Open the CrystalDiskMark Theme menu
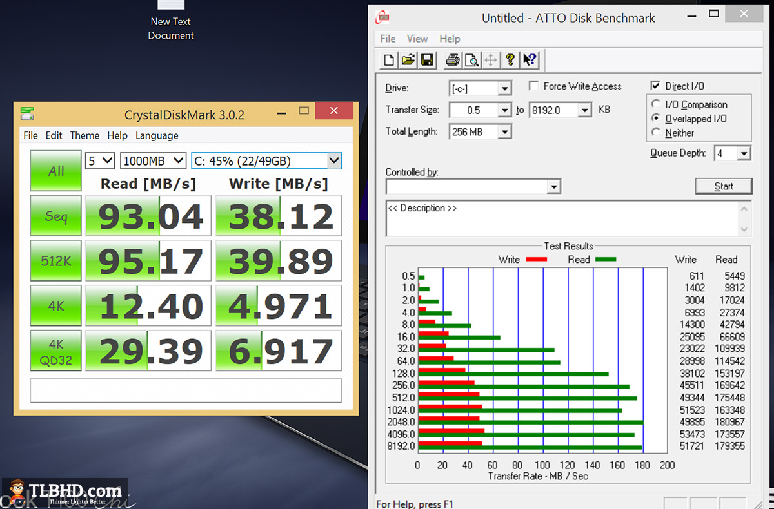This screenshot has width=774, height=509. pyautogui.click(x=84, y=135)
